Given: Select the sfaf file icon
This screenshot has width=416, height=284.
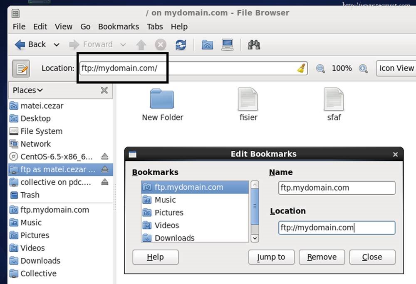Looking at the screenshot, I should [x=334, y=99].
